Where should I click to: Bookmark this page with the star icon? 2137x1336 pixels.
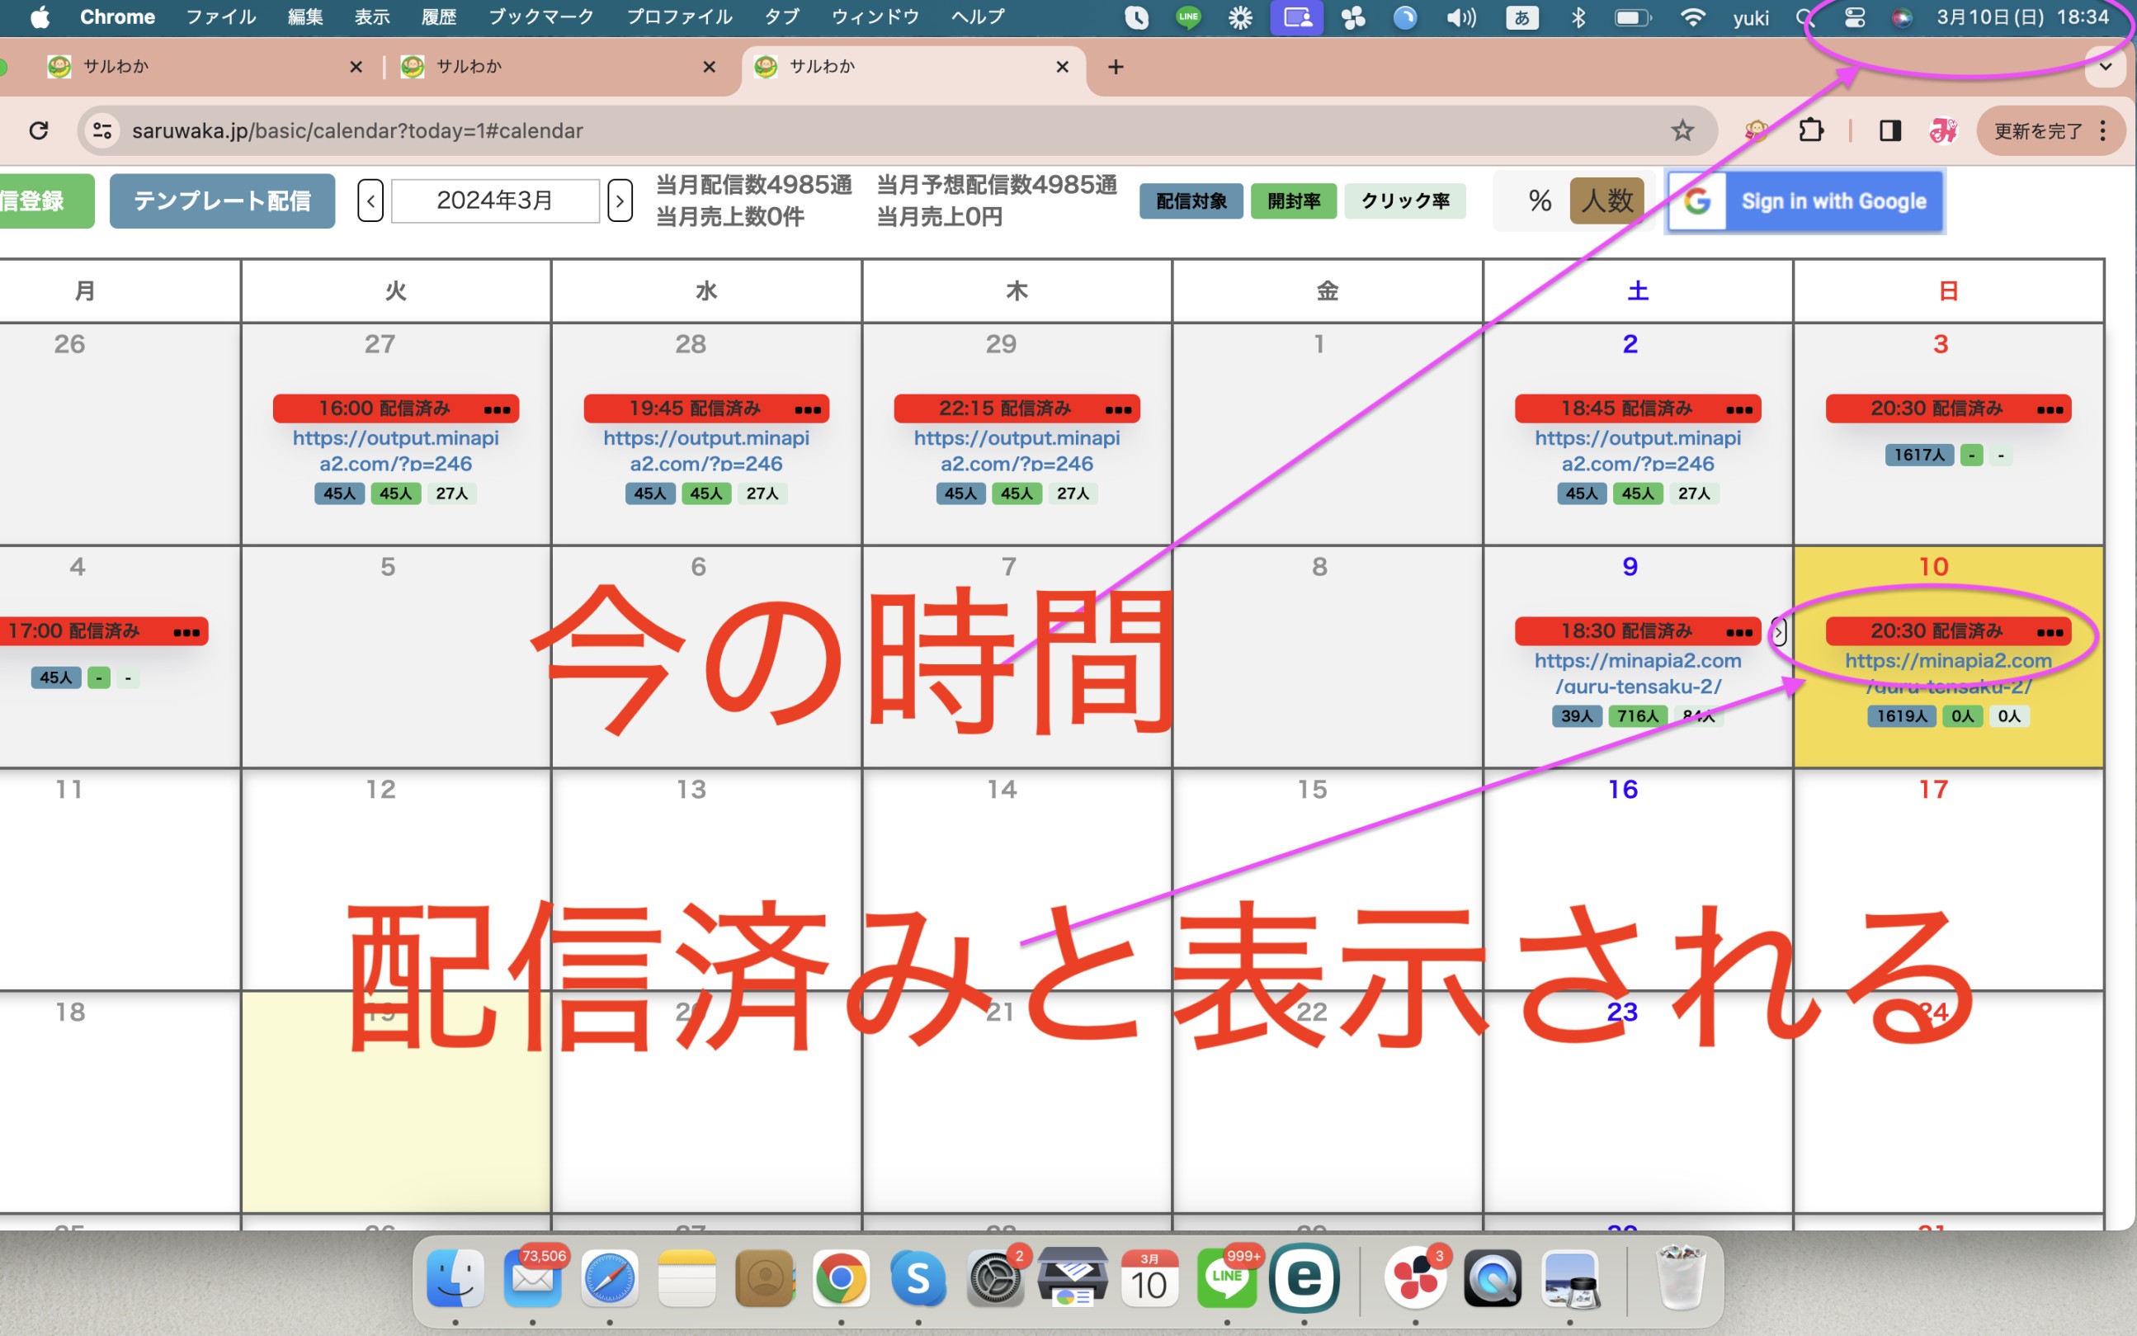pos(1682,130)
